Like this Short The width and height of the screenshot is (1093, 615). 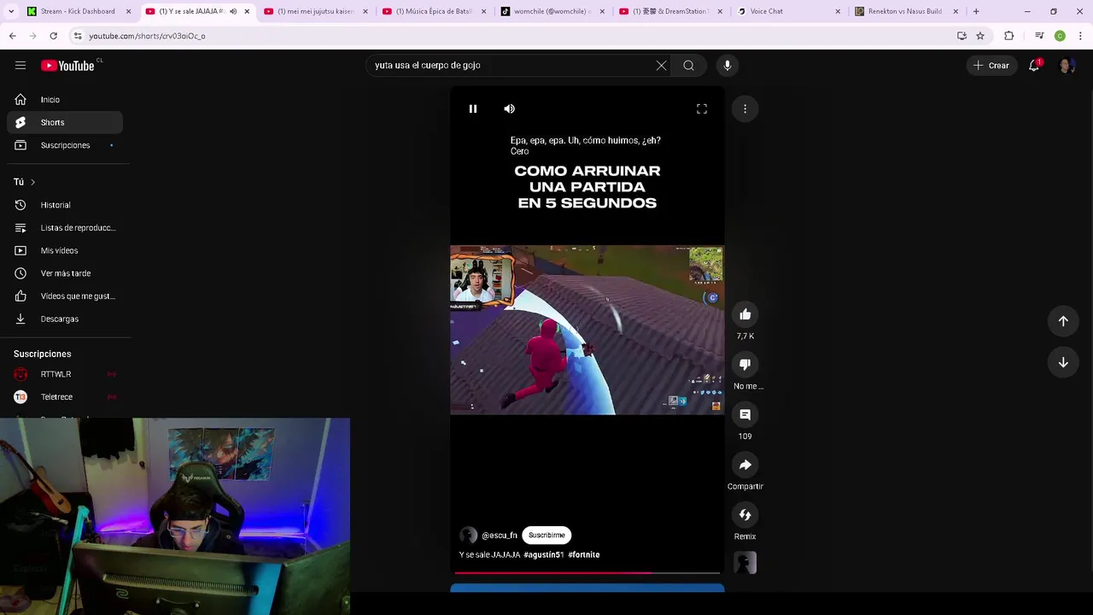click(745, 314)
